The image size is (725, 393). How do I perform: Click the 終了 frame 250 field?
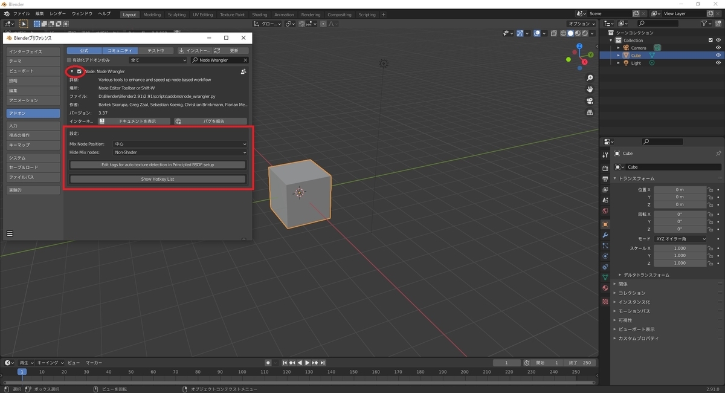(x=580, y=363)
